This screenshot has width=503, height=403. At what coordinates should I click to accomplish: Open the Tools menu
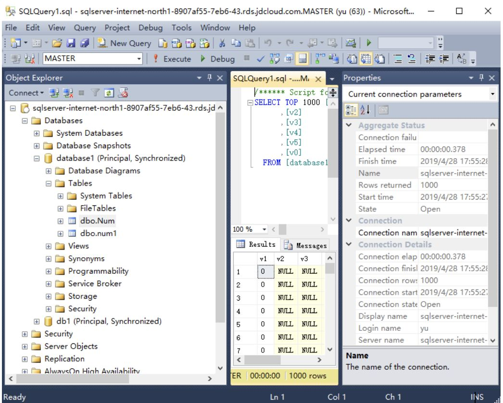181,27
